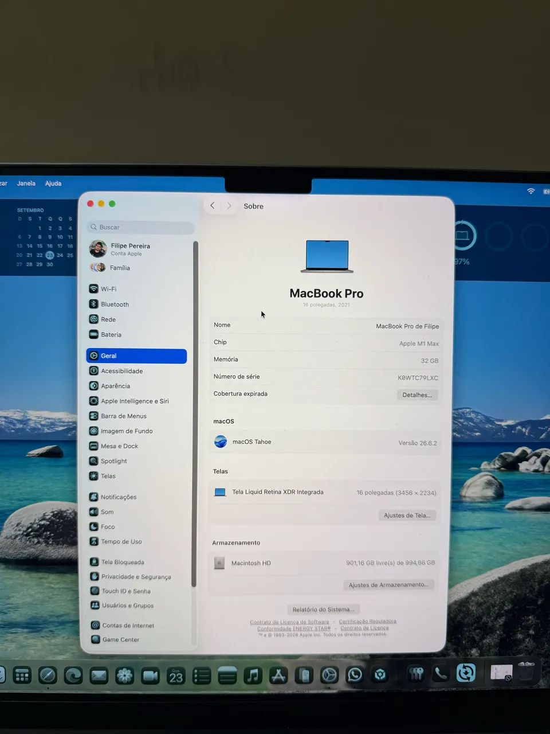Click the Buscar search field
The image size is (550, 734).
[x=141, y=227]
